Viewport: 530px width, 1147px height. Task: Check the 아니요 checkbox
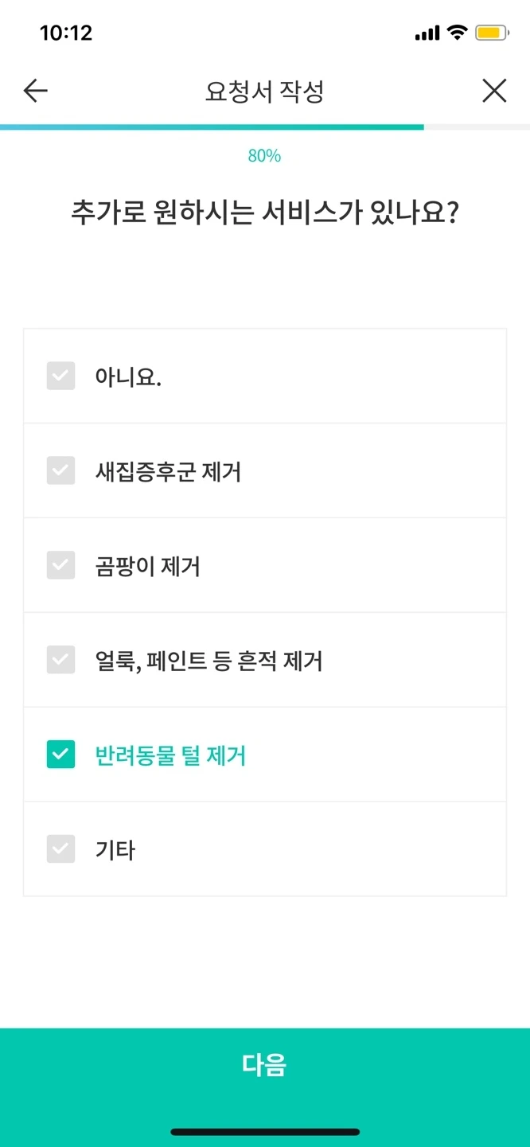(60, 375)
